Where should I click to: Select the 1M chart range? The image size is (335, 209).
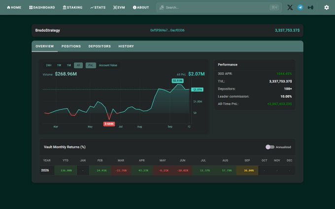(69, 65)
